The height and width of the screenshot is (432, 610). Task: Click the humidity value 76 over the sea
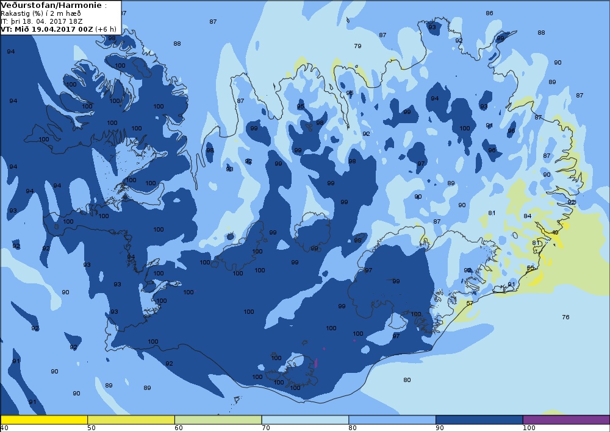tap(565, 317)
